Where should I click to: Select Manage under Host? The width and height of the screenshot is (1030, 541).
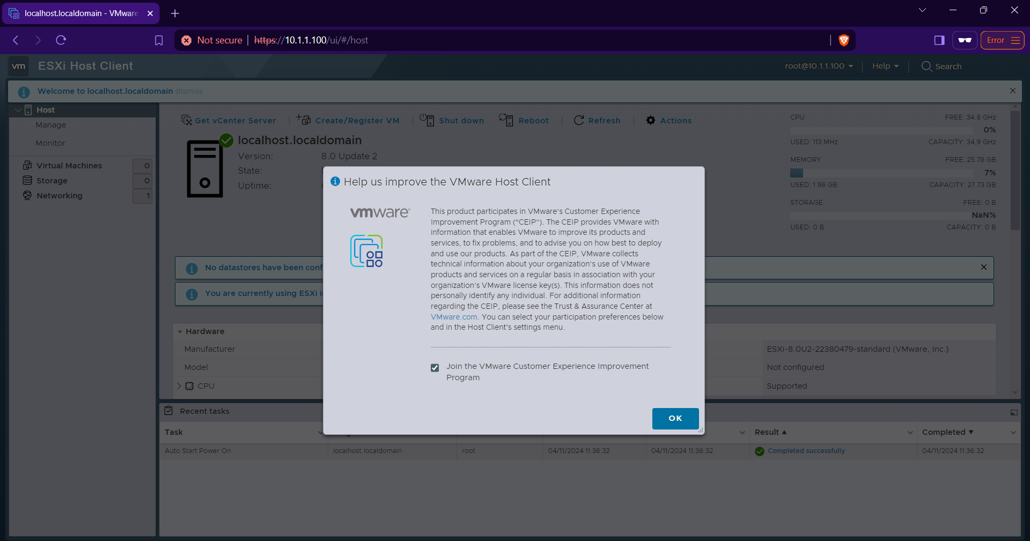coord(51,125)
